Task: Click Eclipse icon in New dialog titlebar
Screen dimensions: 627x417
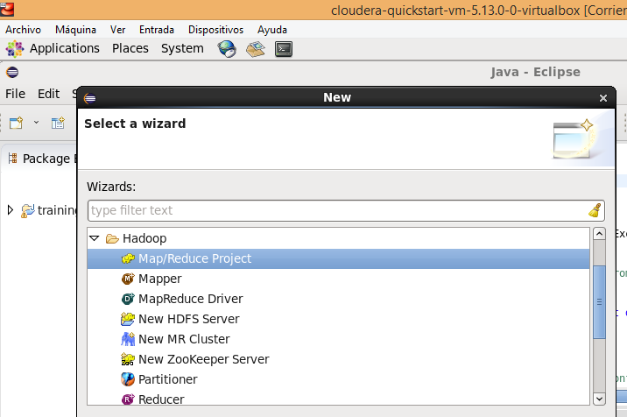Action: point(89,98)
